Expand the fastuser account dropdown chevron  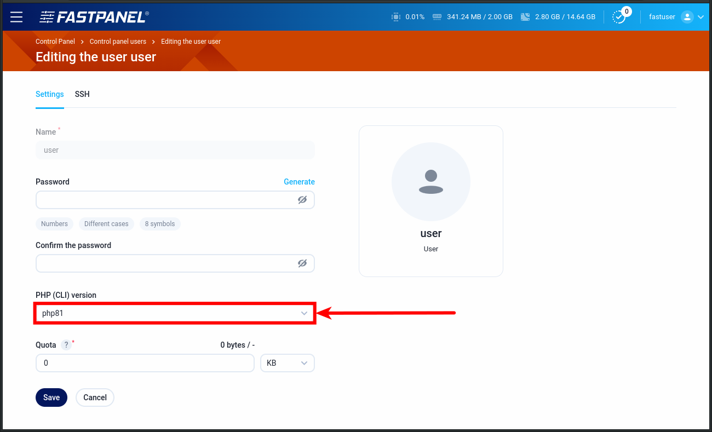pos(700,17)
